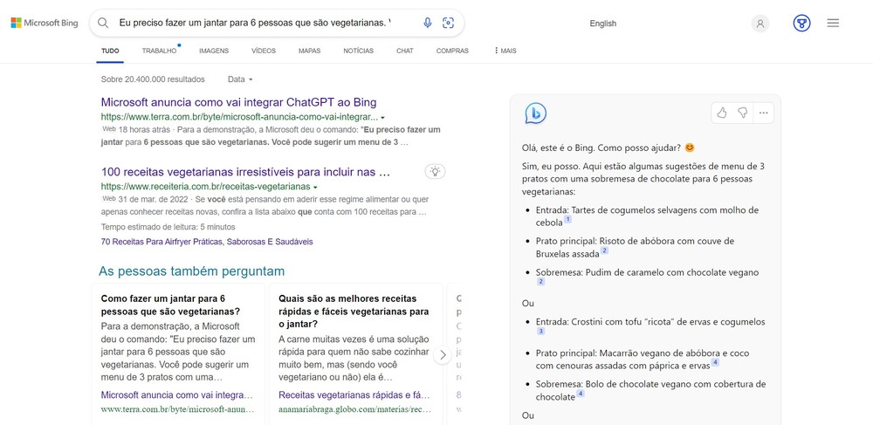The width and height of the screenshot is (873, 425).
Task: Open visual search camera icon
Action: [448, 23]
